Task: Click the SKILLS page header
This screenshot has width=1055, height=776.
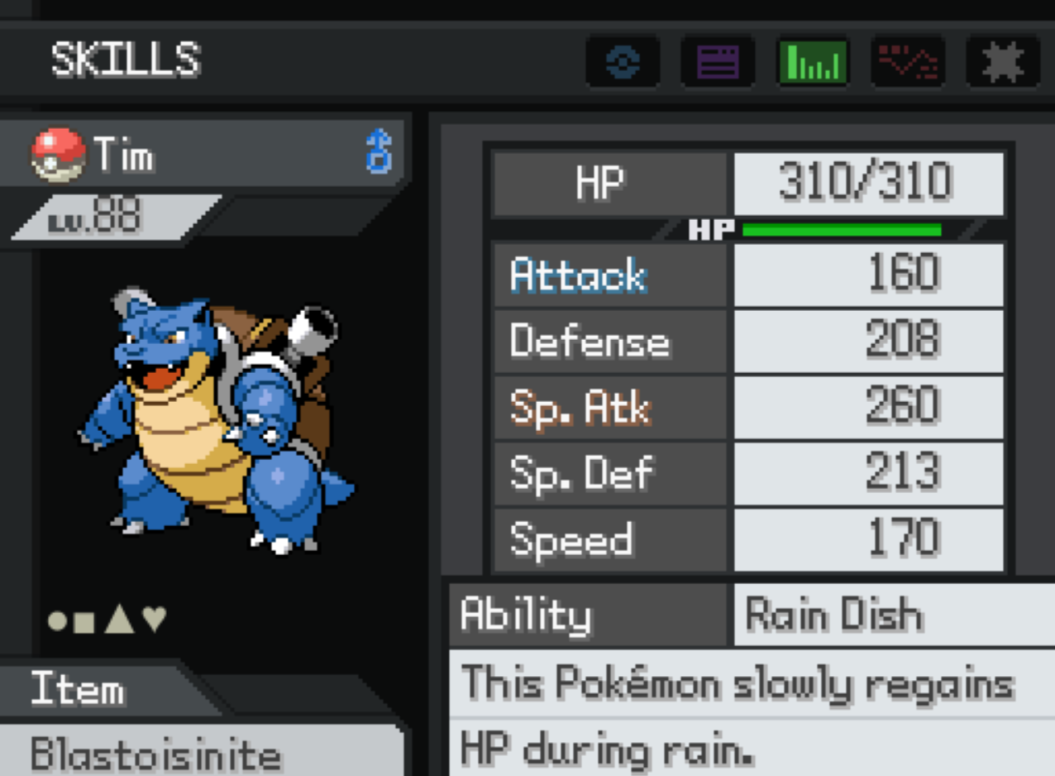Action: click(x=126, y=60)
